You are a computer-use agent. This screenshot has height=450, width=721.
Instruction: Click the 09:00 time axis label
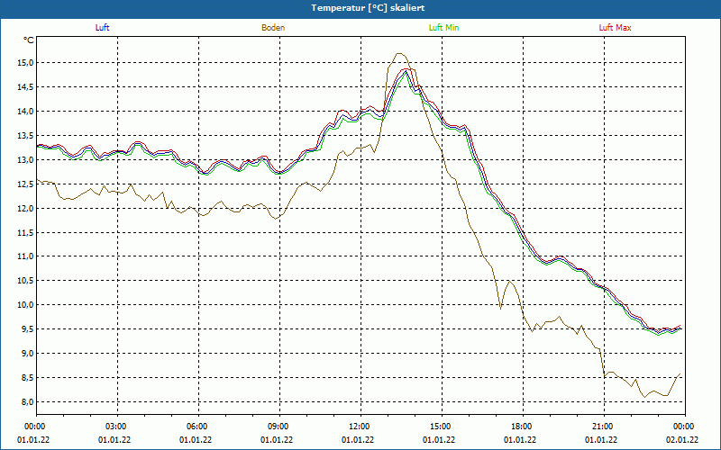click(279, 427)
